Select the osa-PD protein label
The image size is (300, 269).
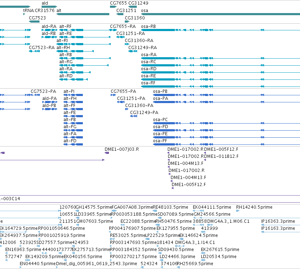pos(160,127)
